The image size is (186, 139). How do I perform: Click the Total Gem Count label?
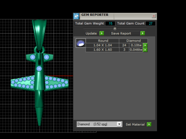click(x=131, y=24)
